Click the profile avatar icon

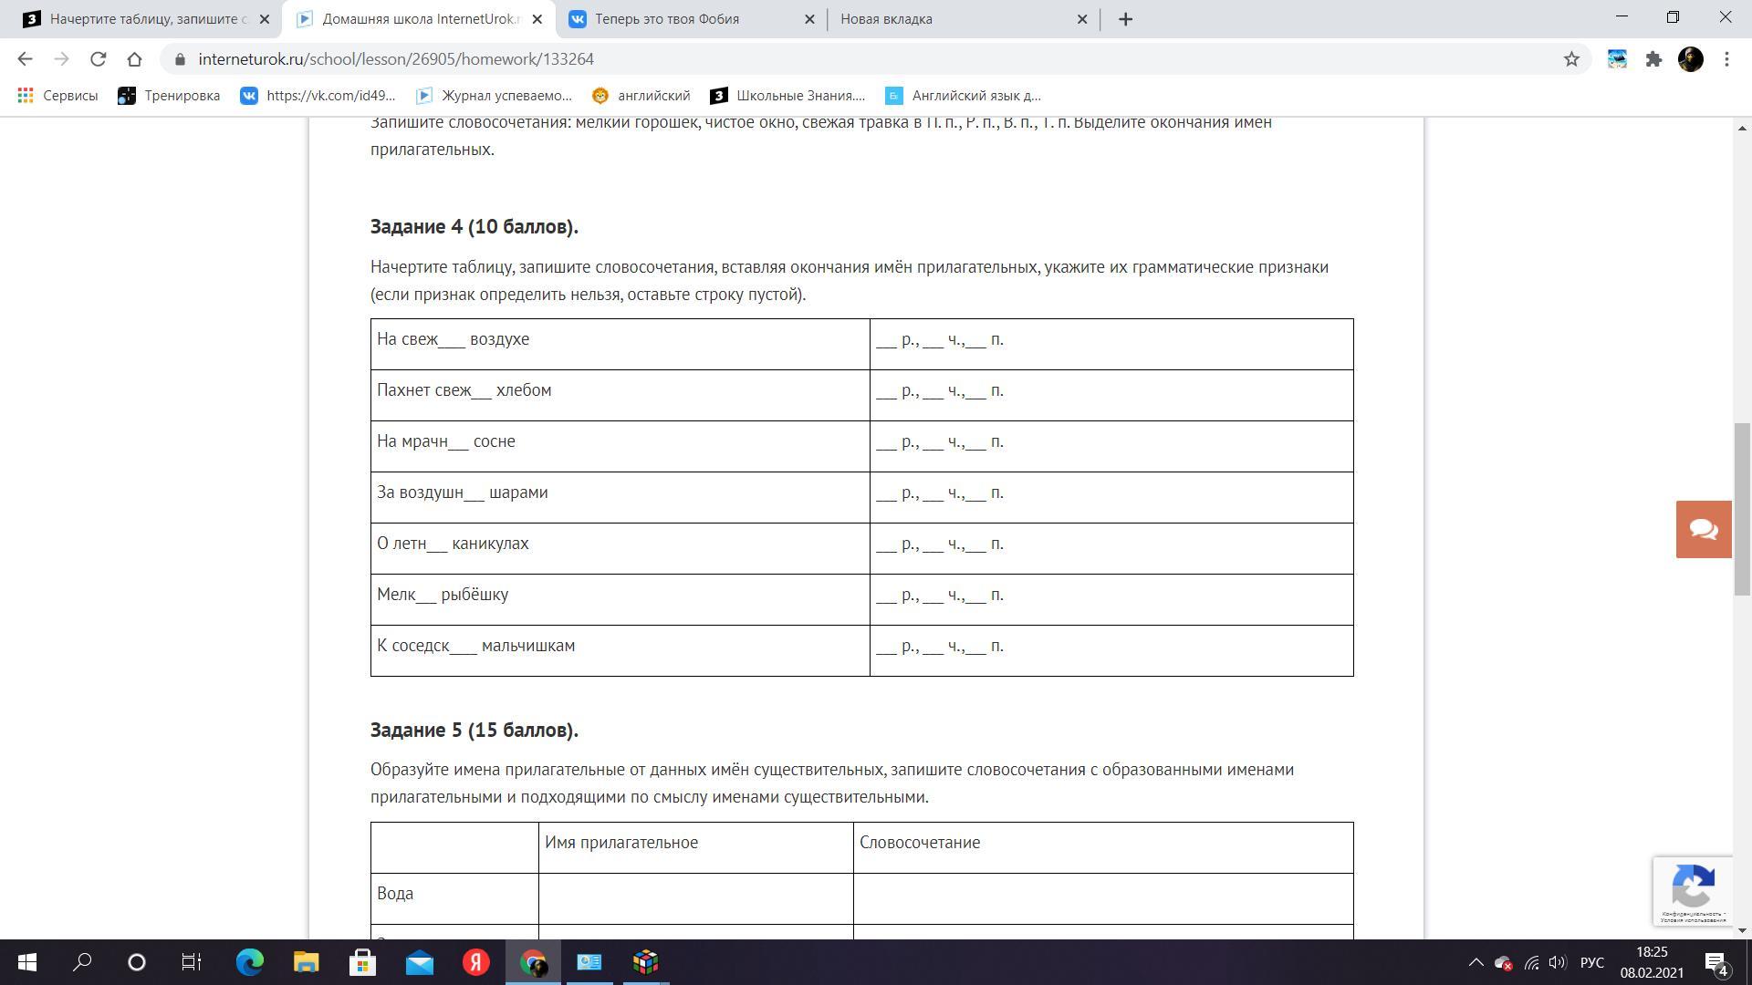click(1690, 59)
